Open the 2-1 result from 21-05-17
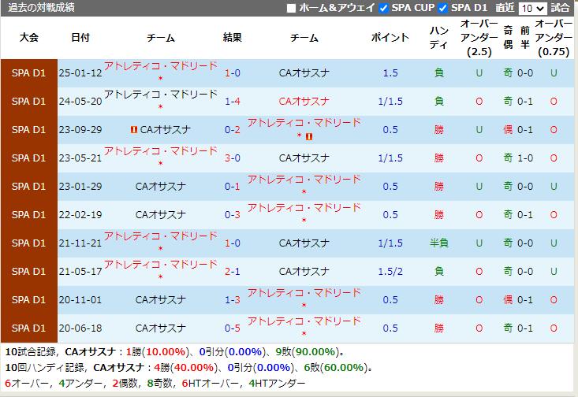The height and width of the screenshot is (397, 578). (x=233, y=272)
